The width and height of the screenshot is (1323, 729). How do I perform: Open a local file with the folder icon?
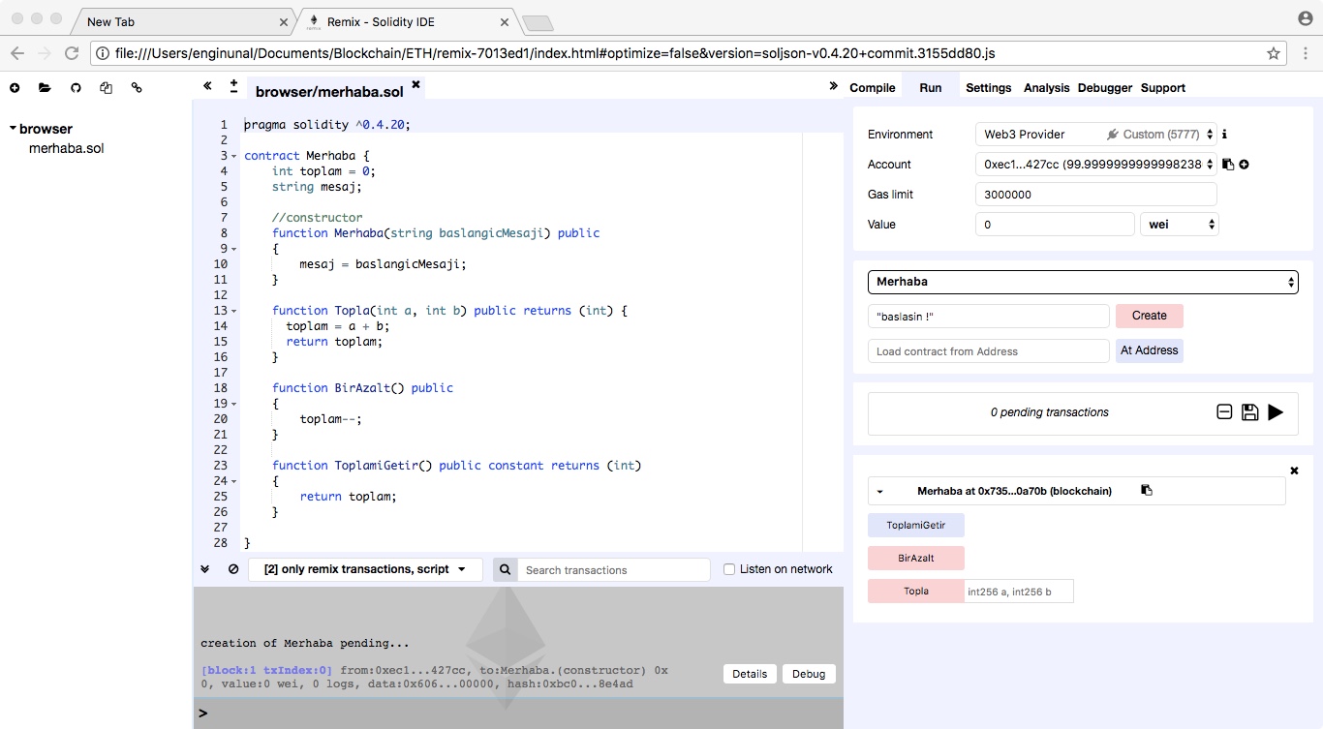45,88
